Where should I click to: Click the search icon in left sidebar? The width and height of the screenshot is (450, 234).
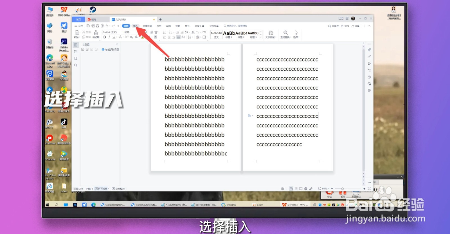click(x=76, y=65)
